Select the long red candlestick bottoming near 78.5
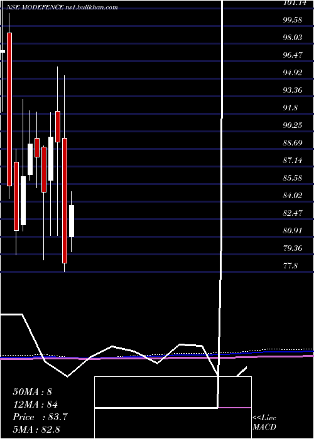Viewport: 314px width, 439px height. click(65, 201)
